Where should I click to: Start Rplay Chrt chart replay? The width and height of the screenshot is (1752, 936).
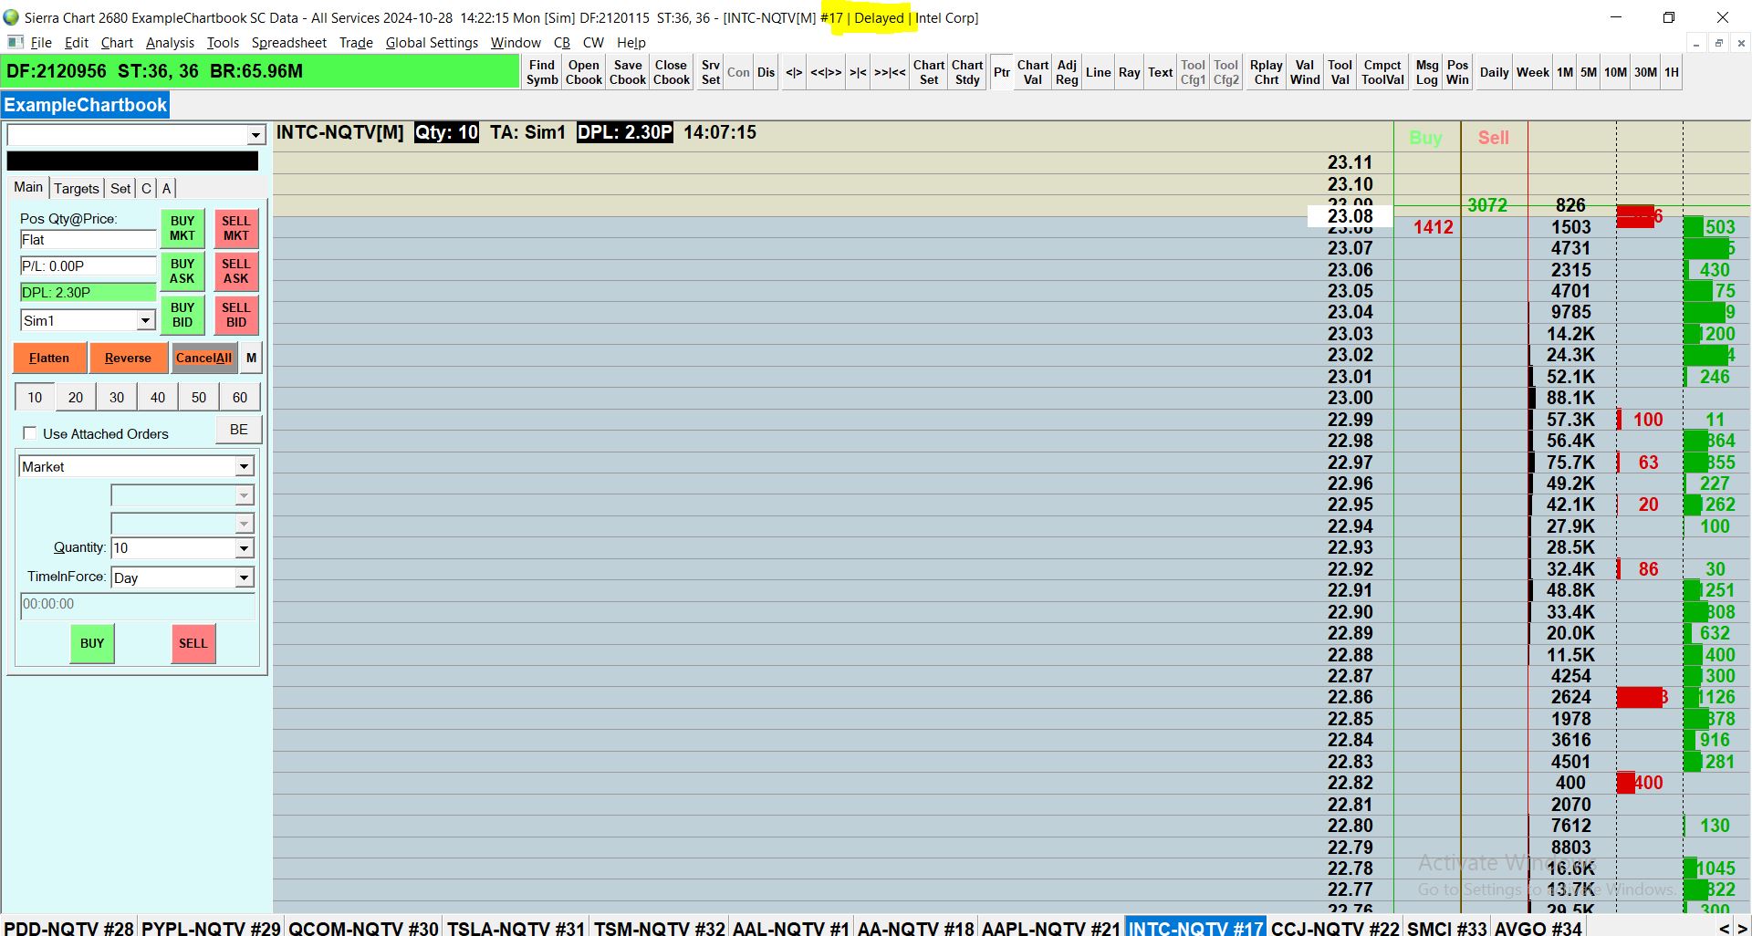click(x=1267, y=72)
